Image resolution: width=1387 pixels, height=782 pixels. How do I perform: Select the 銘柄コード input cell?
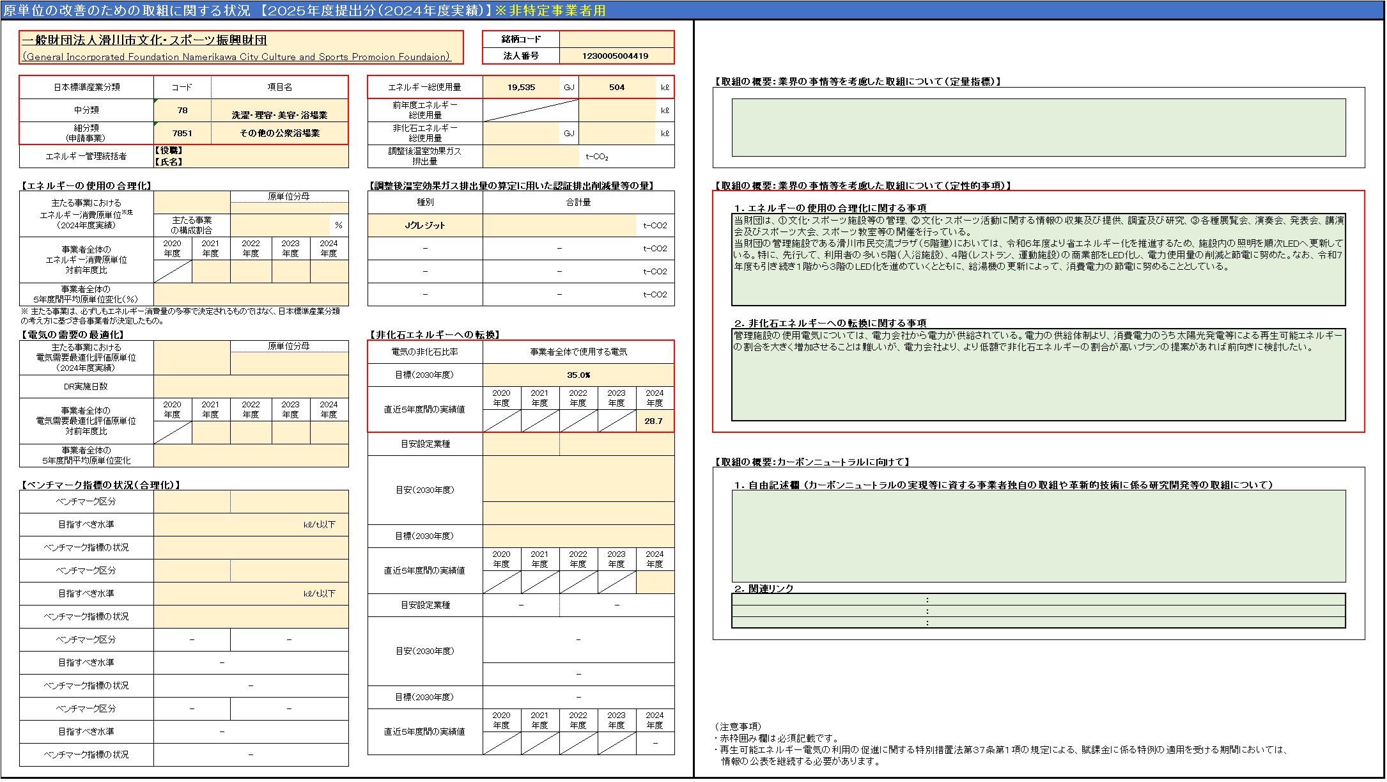coord(616,39)
